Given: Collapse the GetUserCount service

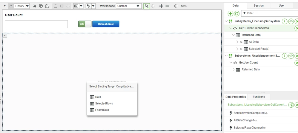Looking at the screenshot, I should coord(231,63).
